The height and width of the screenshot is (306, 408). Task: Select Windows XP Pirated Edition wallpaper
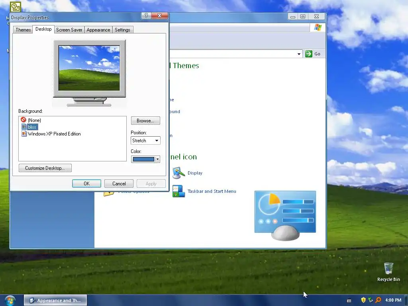(54, 134)
